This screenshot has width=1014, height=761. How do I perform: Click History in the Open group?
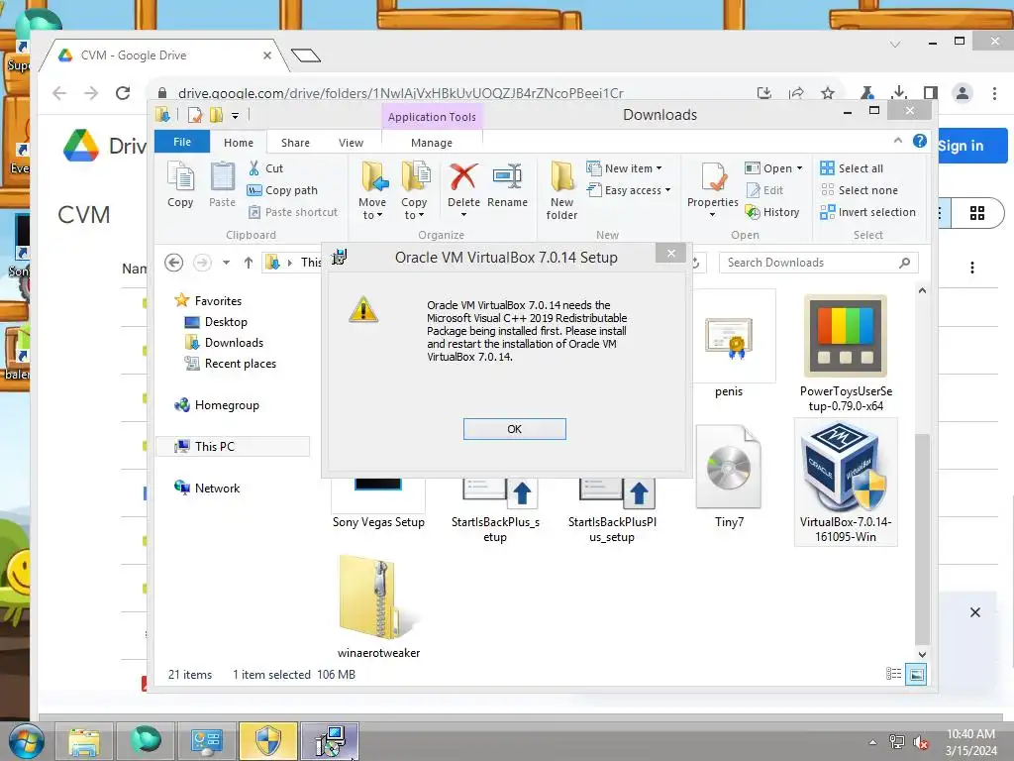click(772, 212)
